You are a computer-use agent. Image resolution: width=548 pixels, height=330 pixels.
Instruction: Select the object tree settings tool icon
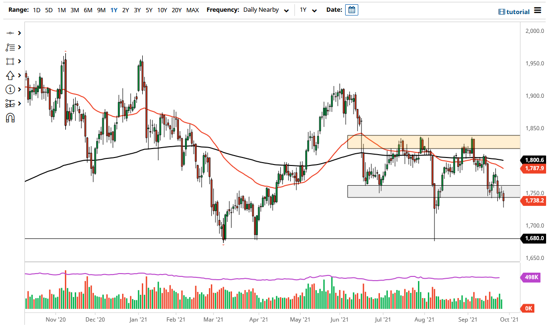[x=10, y=103]
